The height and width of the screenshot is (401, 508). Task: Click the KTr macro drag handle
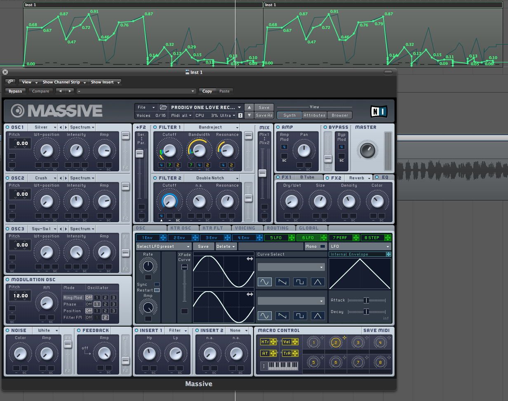click(273, 342)
